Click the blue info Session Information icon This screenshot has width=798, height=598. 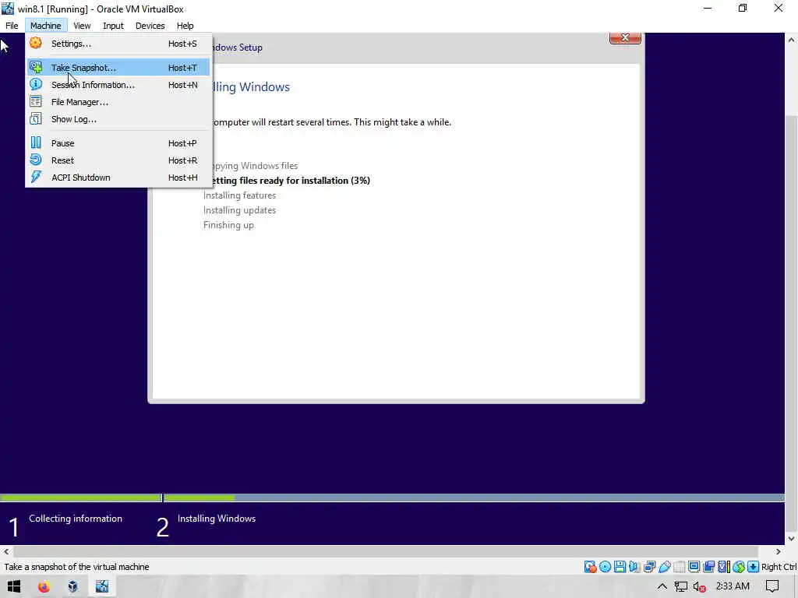tap(36, 84)
